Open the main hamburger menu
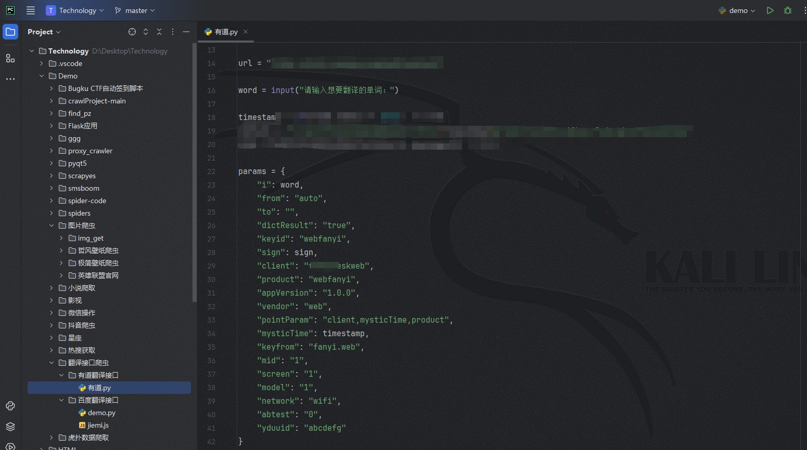Viewport: 807px width, 450px height. click(x=31, y=10)
